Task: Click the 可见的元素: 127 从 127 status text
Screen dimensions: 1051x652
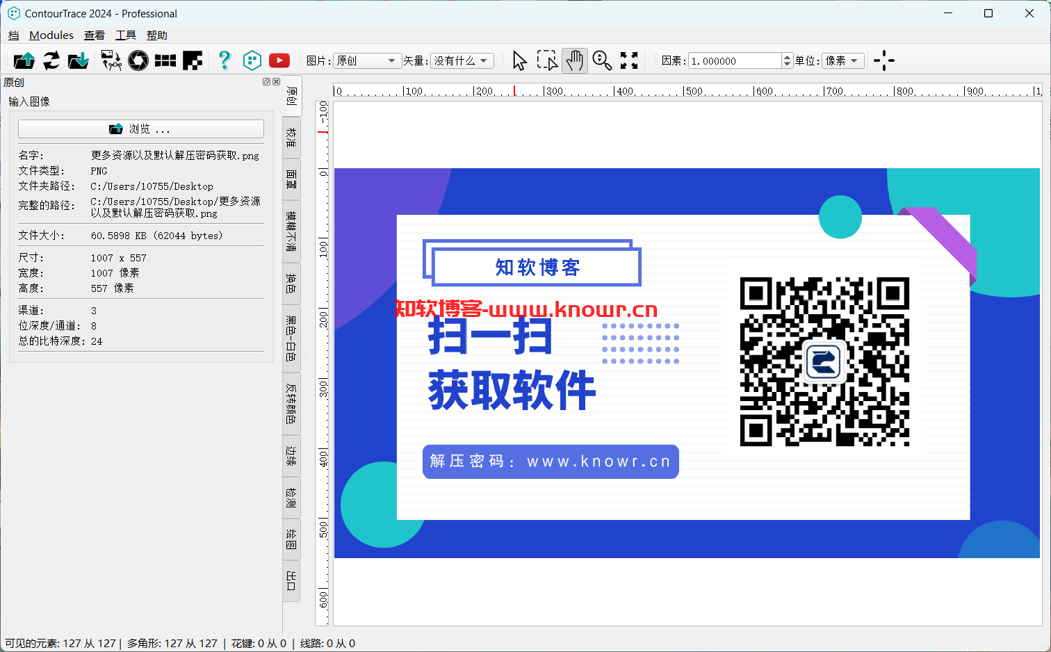Action: [60, 644]
